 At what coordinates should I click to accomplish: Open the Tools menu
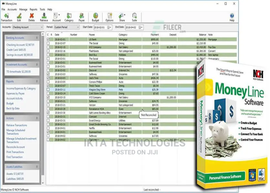[x=42, y=9]
